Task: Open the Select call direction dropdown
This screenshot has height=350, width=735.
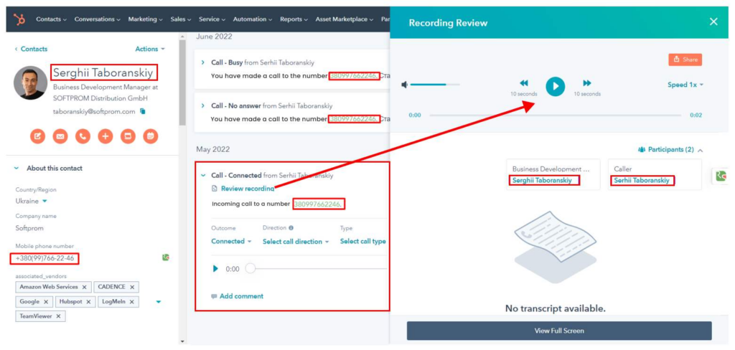Action: [x=296, y=241]
